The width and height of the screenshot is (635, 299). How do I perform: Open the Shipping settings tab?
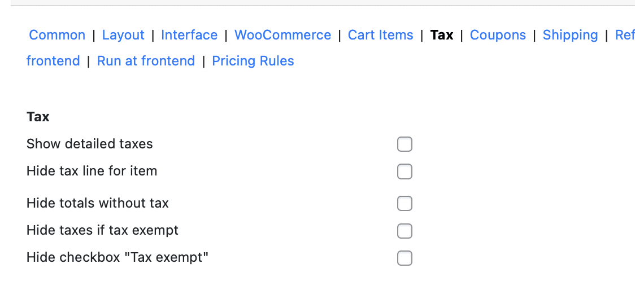570,35
